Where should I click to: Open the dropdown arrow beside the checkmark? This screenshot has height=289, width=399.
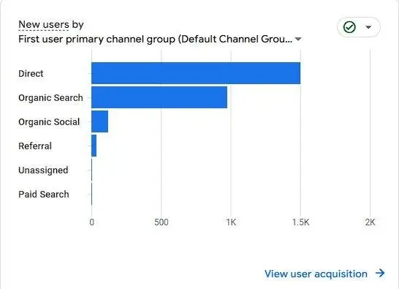tap(368, 27)
